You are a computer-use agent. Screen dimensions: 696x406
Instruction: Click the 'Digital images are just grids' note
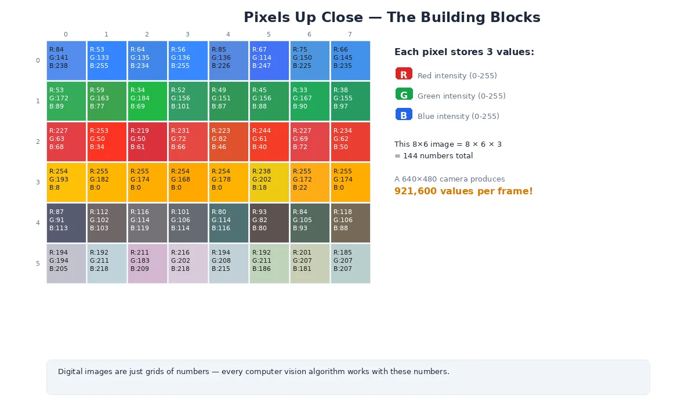point(253,372)
